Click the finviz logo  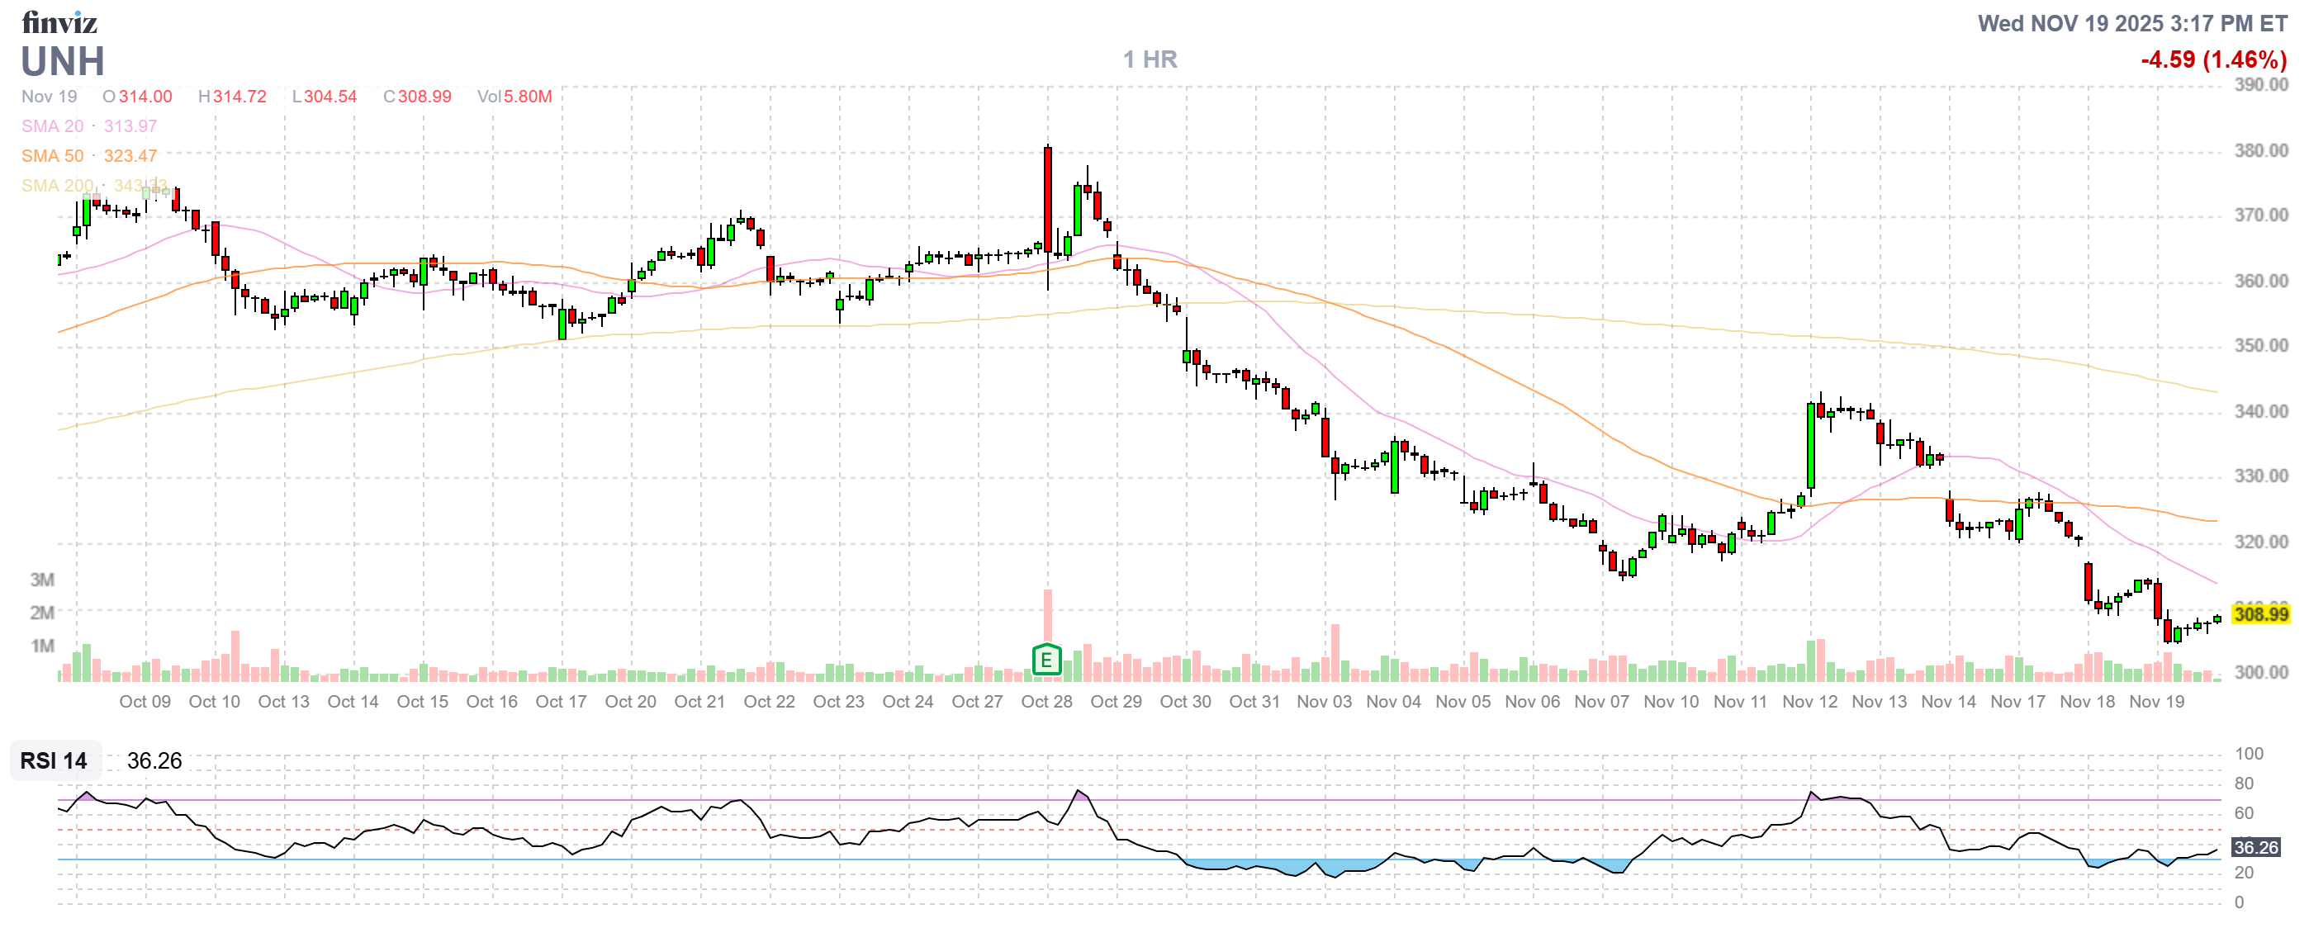tap(59, 21)
